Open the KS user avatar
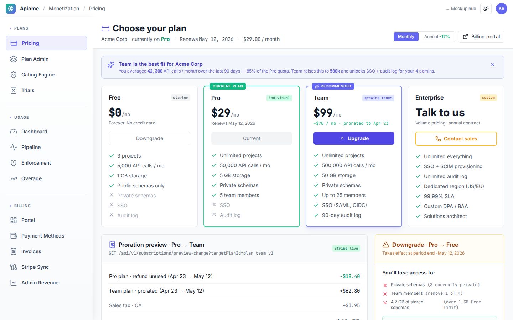 (502, 9)
